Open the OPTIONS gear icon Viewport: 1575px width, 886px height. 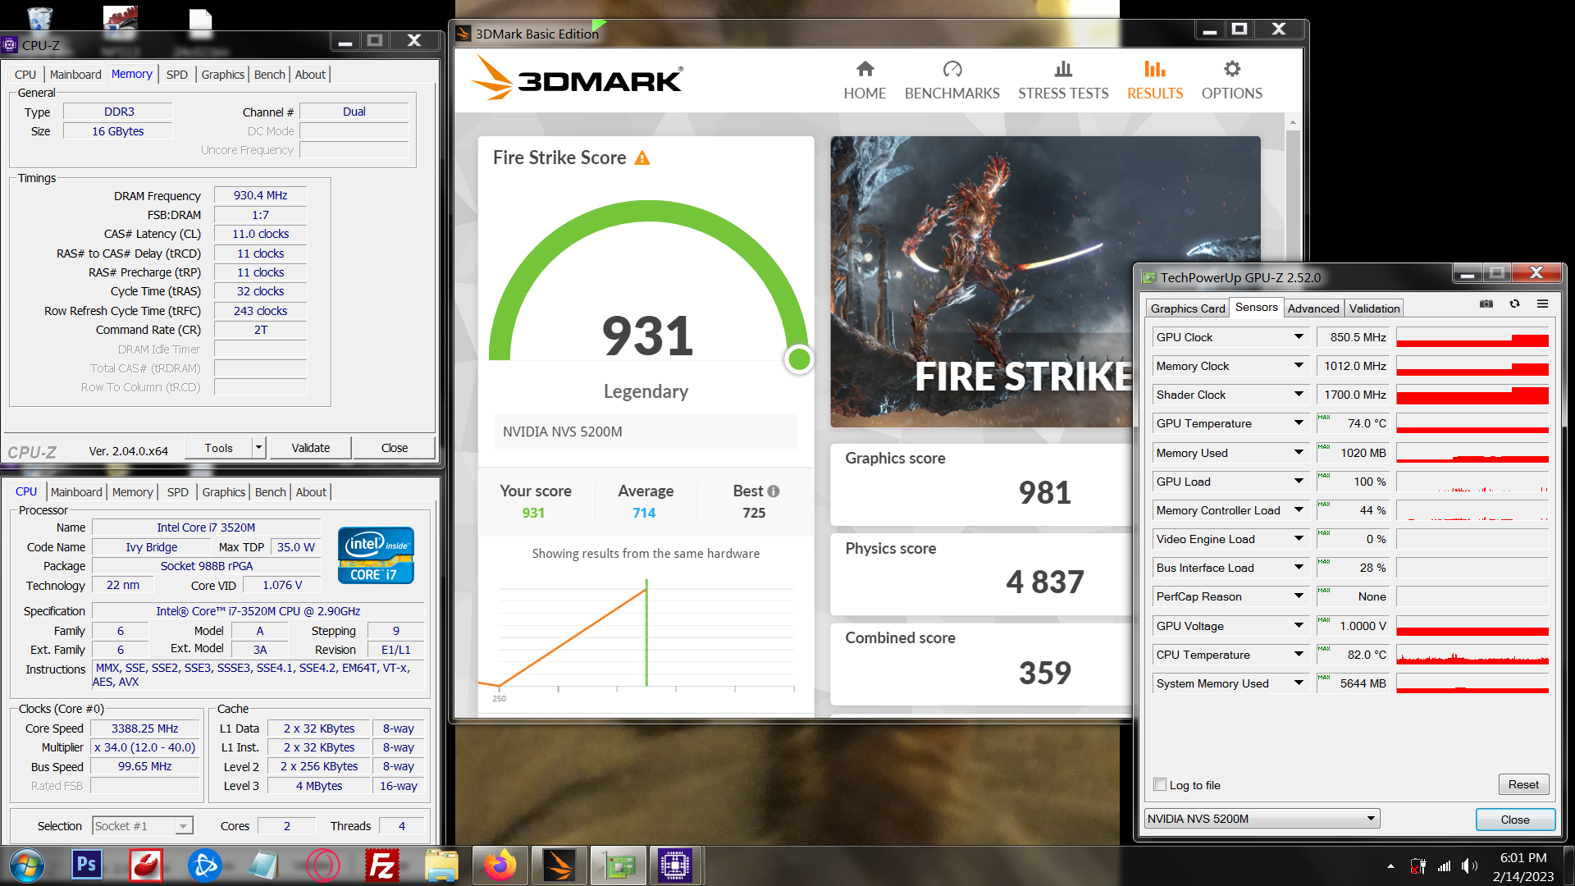(1232, 69)
